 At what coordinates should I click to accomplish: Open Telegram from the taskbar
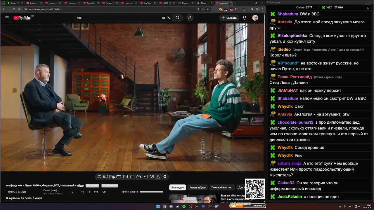click(x=217, y=206)
